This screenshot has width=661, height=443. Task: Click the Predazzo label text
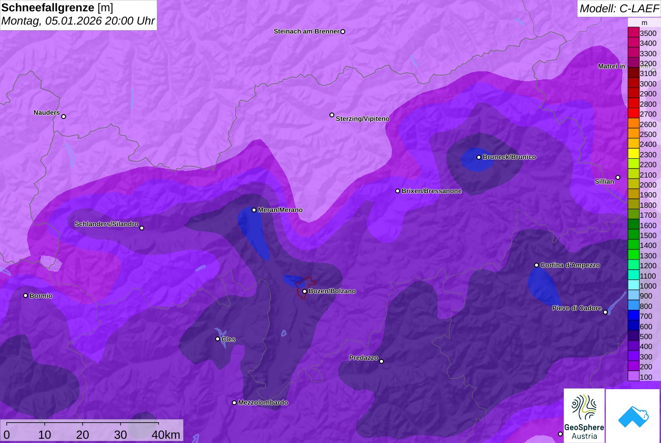tap(364, 358)
